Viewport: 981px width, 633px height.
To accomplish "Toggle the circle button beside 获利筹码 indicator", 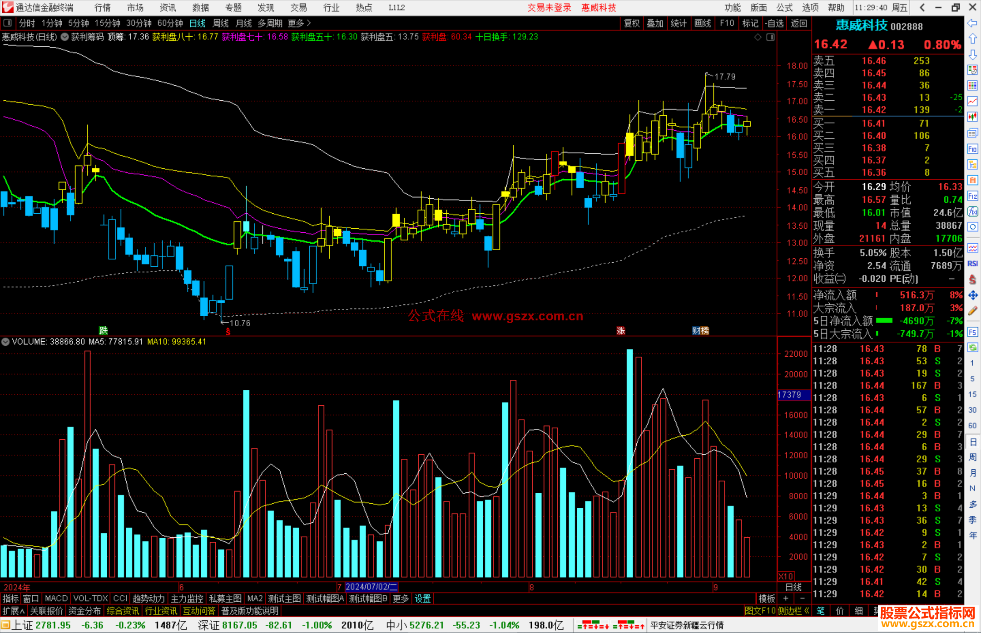I will pyautogui.click(x=65, y=37).
